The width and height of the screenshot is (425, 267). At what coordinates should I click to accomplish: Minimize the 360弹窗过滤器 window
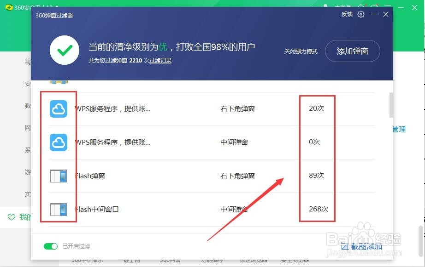click(374, 14)
